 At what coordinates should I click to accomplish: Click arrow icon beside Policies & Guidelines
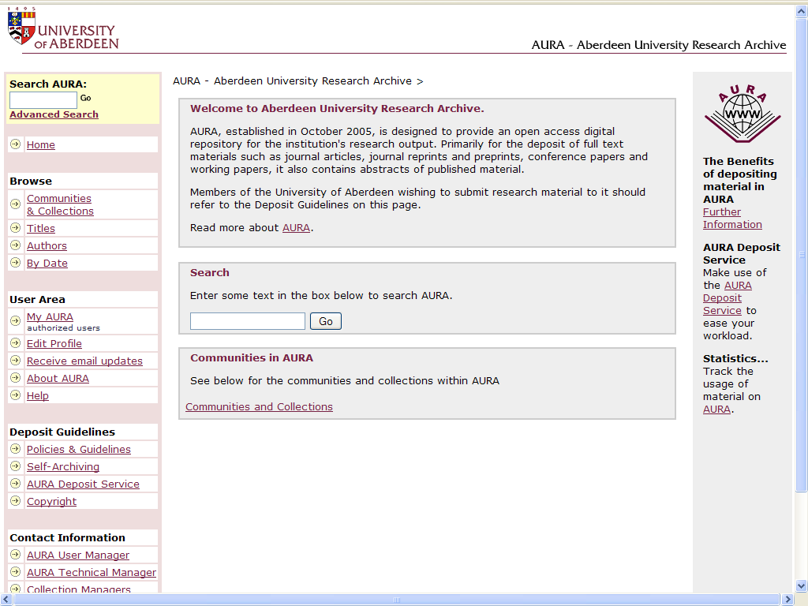[x=16, y=449]
